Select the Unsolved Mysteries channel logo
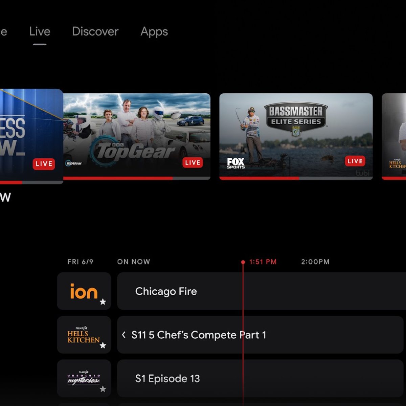The height and width of the screenshot is (406, 406). (x=83, y=378)
